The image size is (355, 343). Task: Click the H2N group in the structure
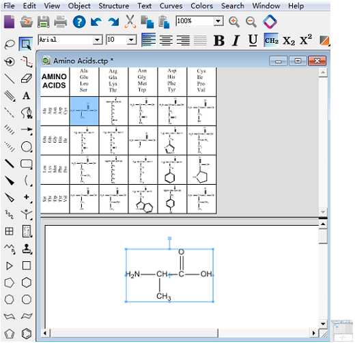coord(132,274)
